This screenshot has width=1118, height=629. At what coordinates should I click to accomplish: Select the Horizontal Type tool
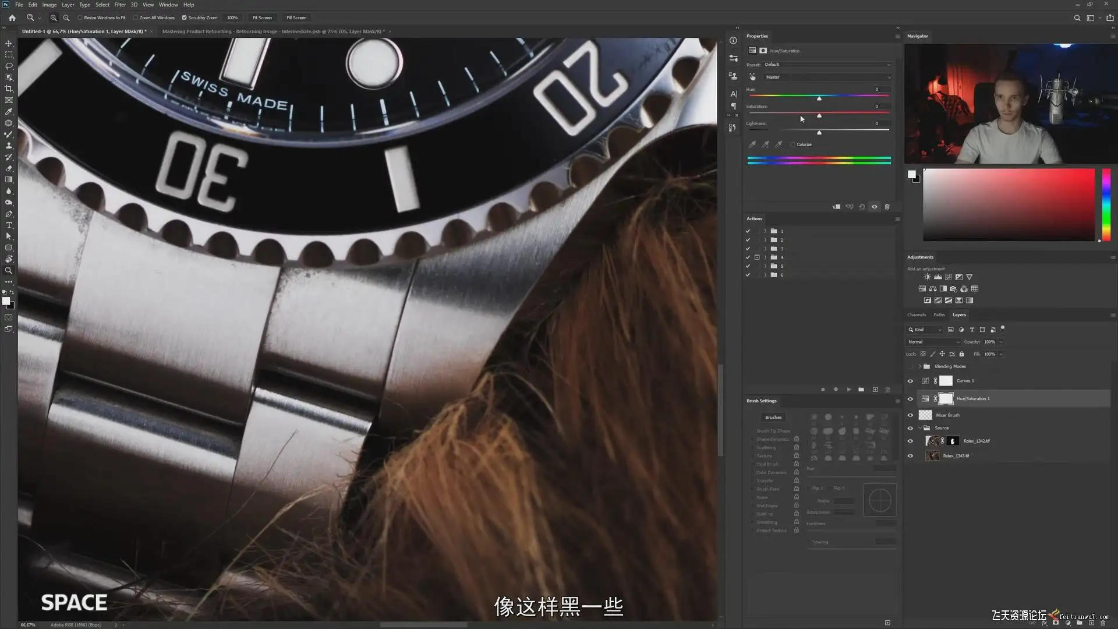pos(9,225)
